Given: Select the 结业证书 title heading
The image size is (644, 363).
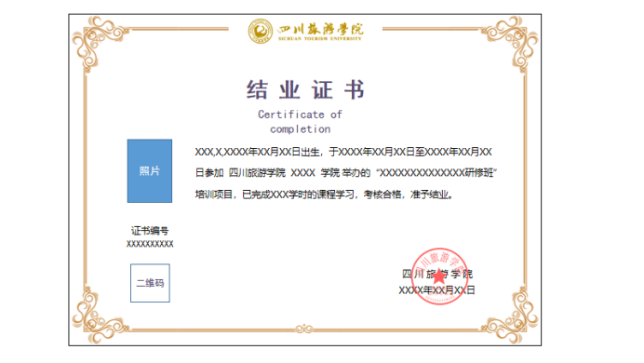Looking at the screenshot, I should pyautogui.click(x=305, y=90).
